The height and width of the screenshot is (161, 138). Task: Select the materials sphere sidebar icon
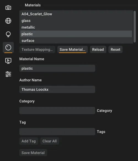(8, 47)
